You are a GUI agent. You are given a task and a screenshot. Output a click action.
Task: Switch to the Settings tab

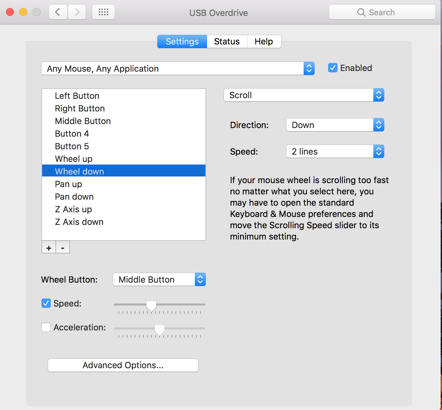(x=182, y=41)
